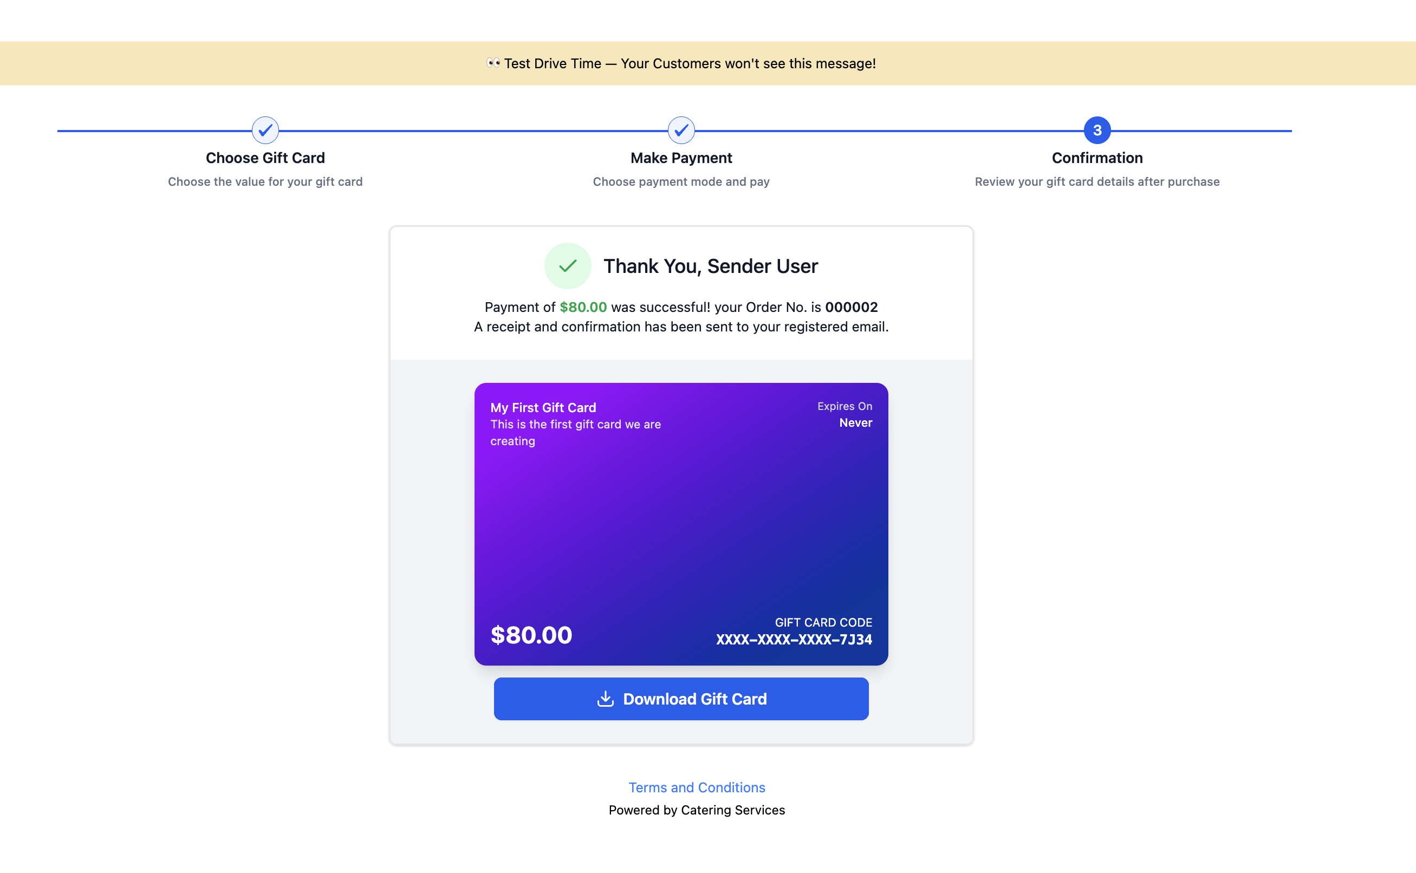
Task: Click the order number 000002
Action: click(851, 307)
